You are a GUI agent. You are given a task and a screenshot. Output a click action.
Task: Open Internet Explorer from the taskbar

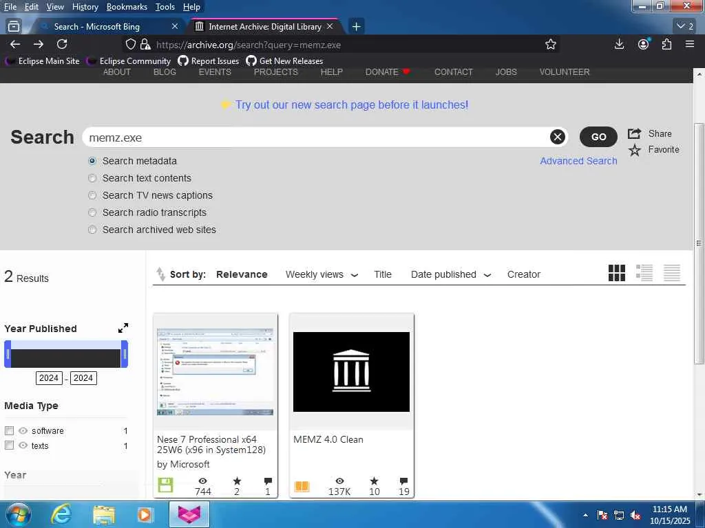click(x=61, y=514)
